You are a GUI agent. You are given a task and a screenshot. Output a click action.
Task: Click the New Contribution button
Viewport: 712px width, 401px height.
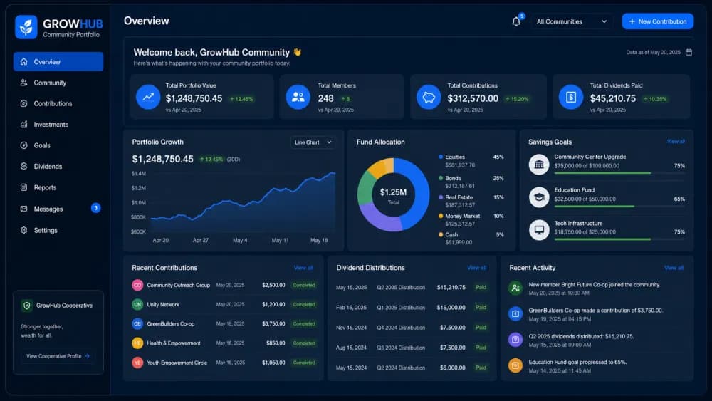click(x=657, y=21)
